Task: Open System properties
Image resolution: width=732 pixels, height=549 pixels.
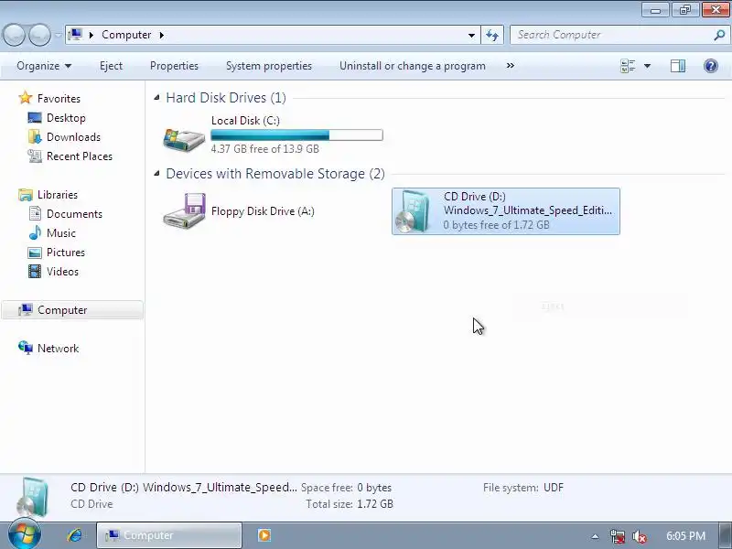Action: [269, 66]
